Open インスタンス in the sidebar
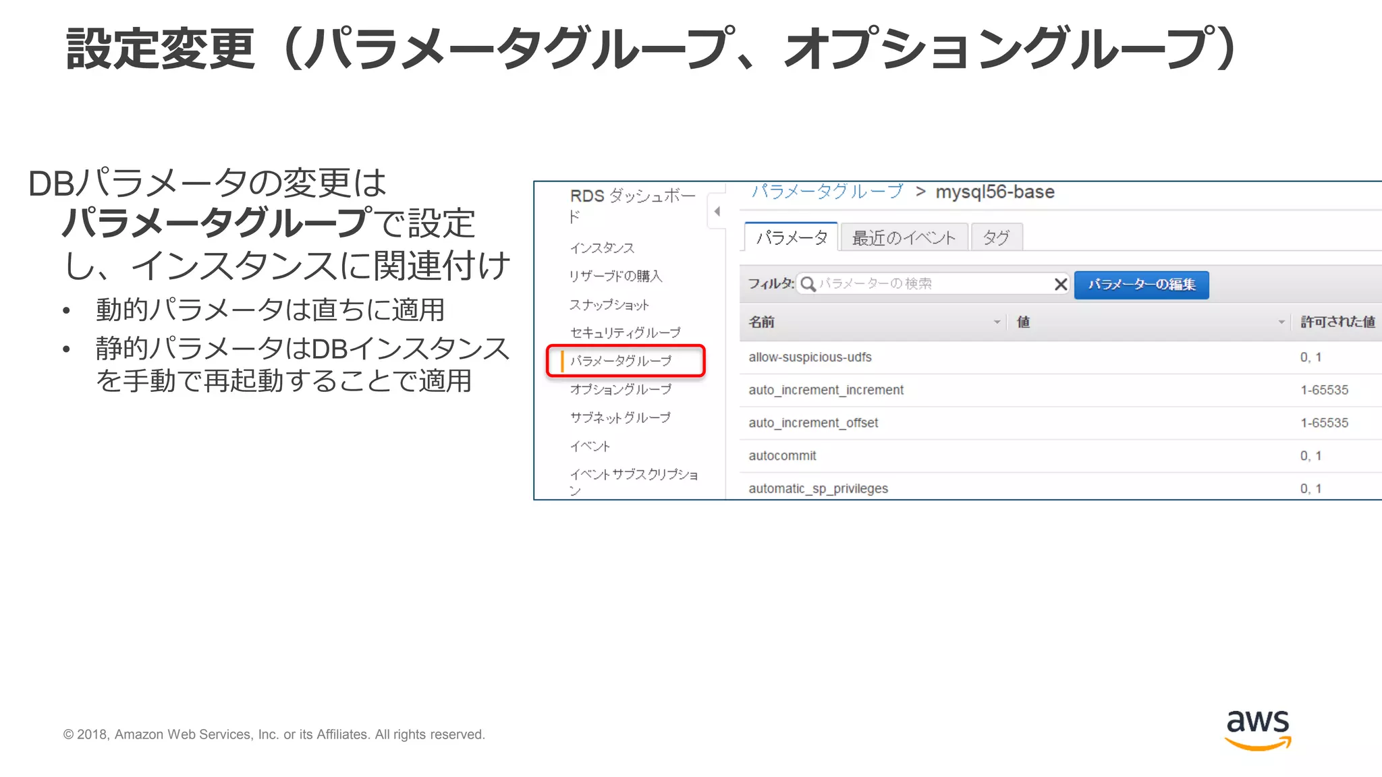 tap(602, 248)
